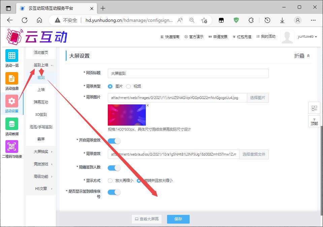The image size is (323, 227).
Task: Click the browser refresh icon
Action: pyautogui.click(x=25, y=20)
